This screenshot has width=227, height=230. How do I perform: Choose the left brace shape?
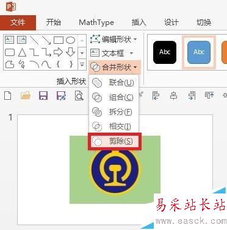tap(59, 64)
